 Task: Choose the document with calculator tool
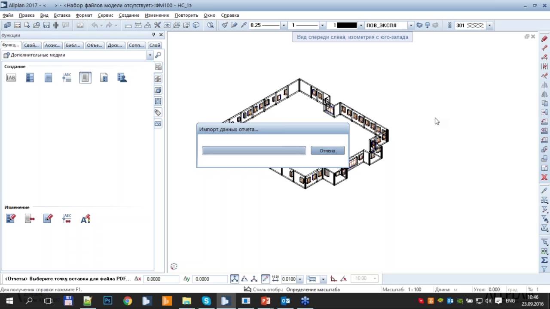104,78
